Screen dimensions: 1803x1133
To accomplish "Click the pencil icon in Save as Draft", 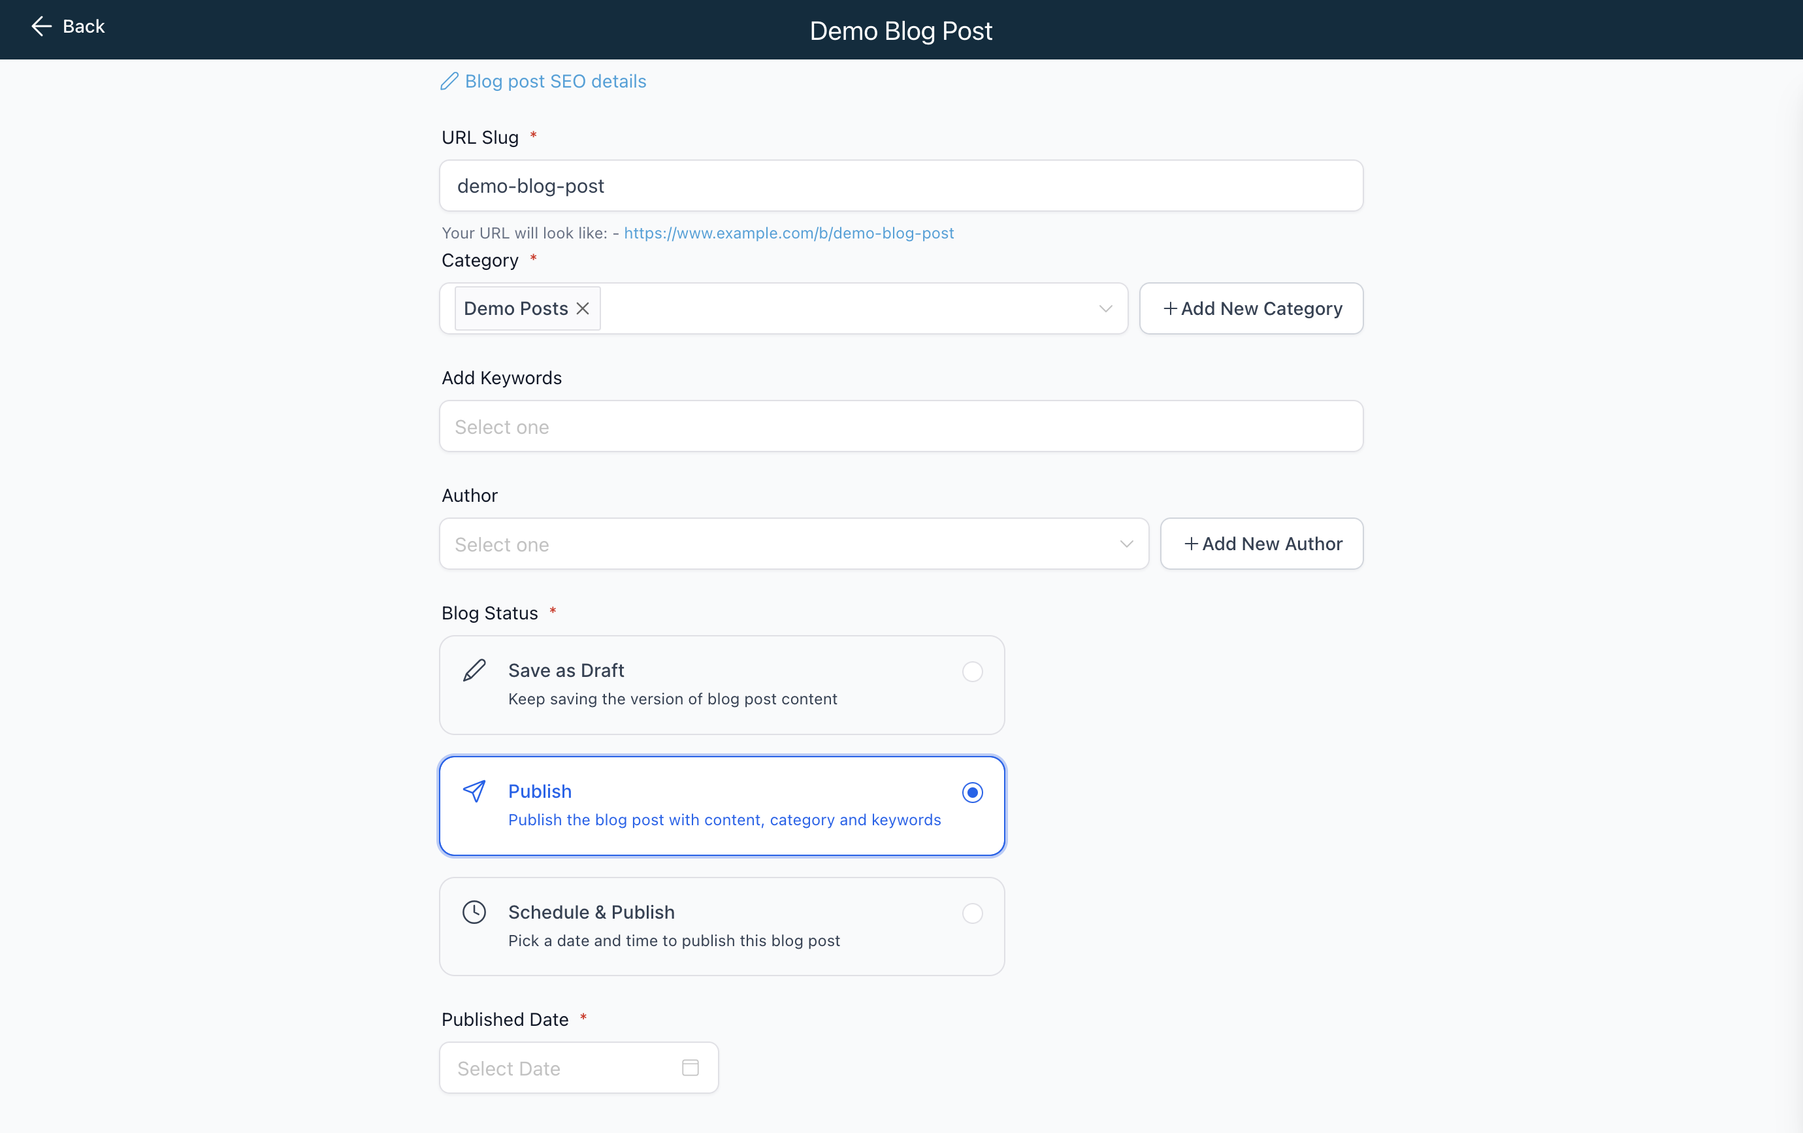I will (x=474, y=670).
